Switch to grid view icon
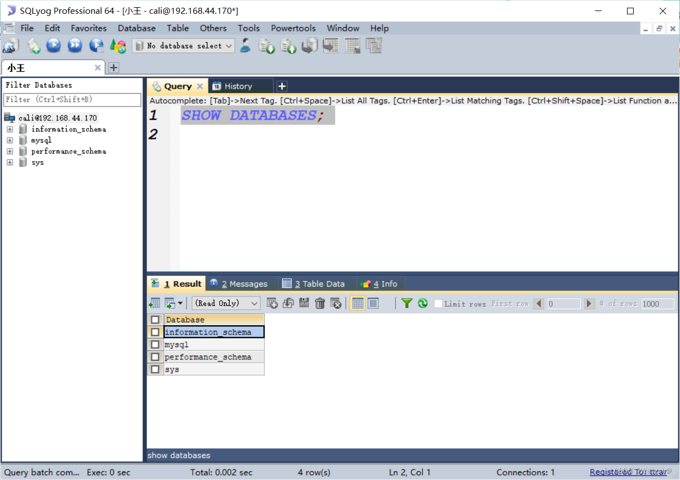The width and height of the screenshot is (680, 480). click(x=358, y=303)
